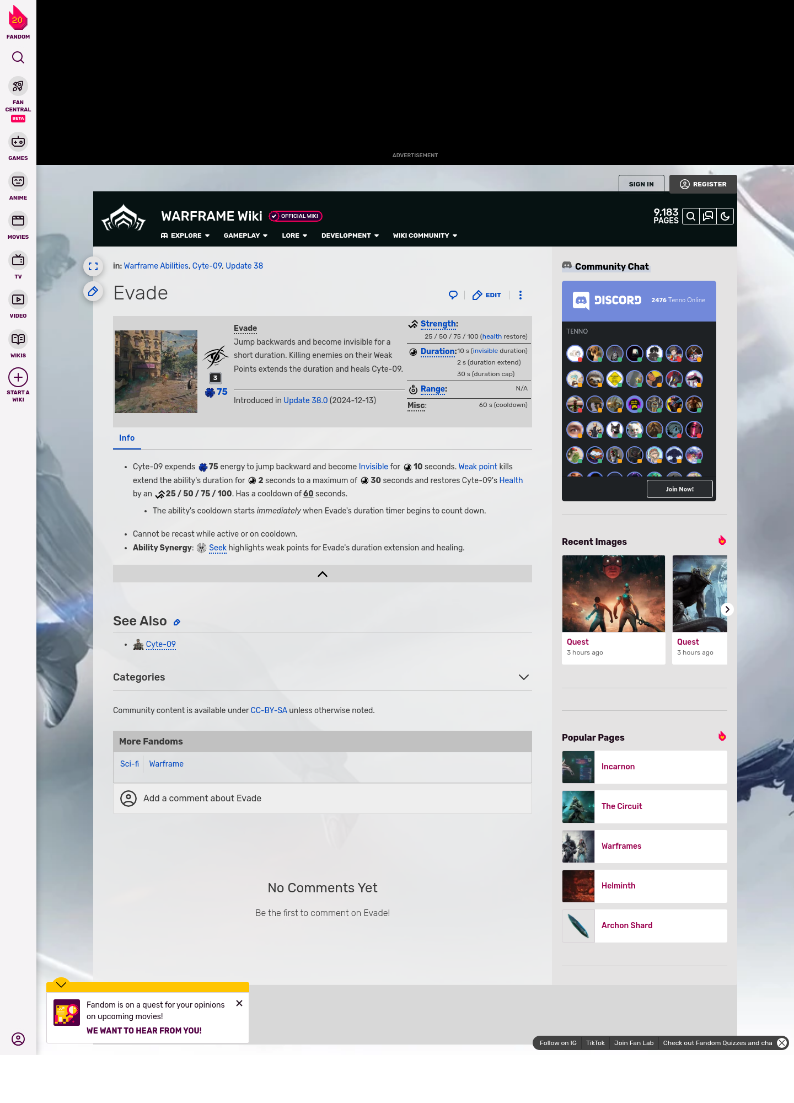794x1103 pixels.
Task: Open the Seek ability link
Action: click(x=218, y=548)
